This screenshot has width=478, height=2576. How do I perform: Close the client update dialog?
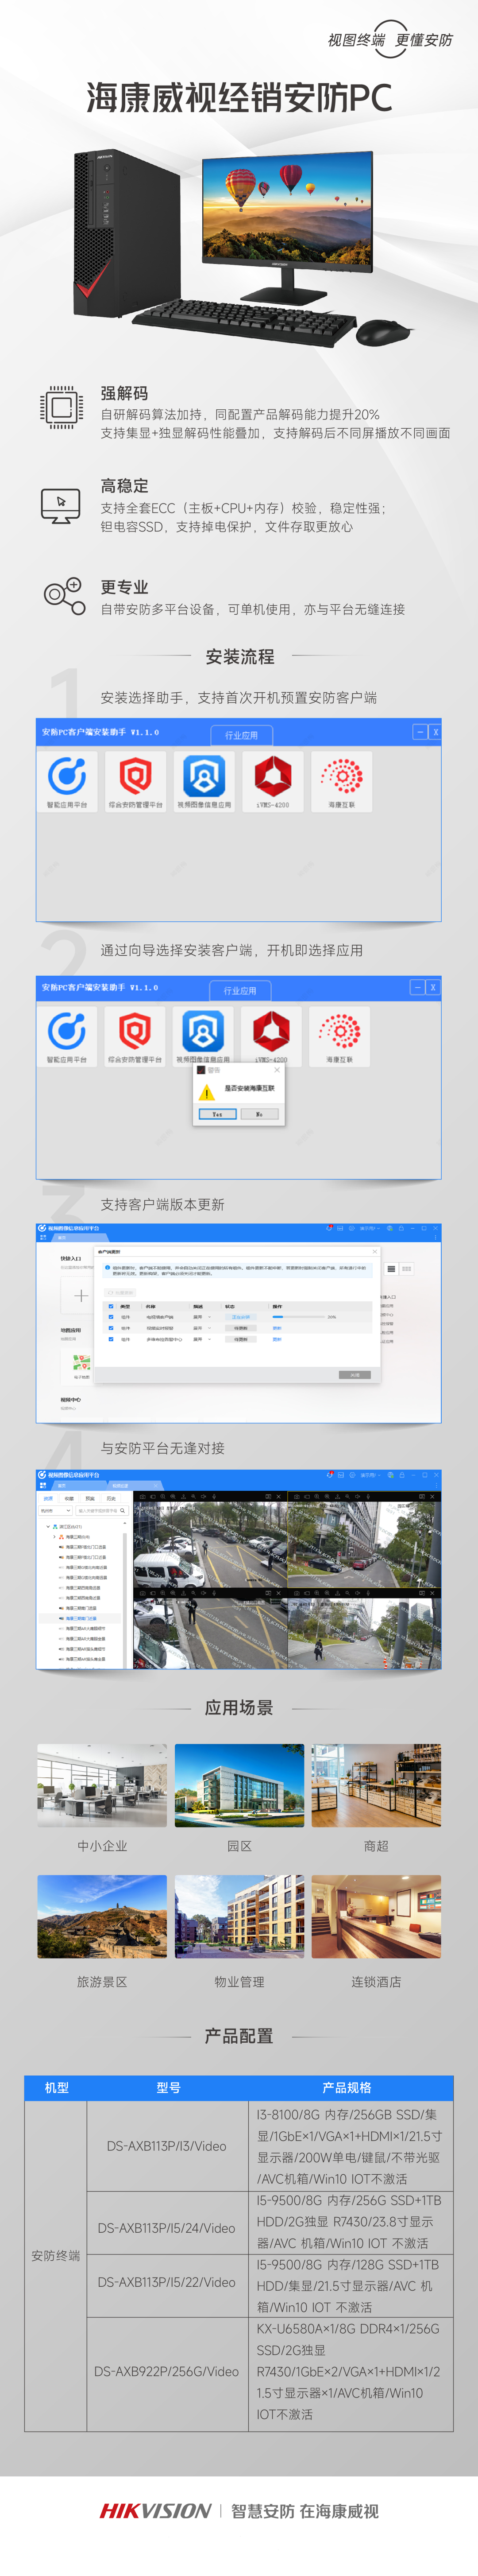(x=375, y=1252)
